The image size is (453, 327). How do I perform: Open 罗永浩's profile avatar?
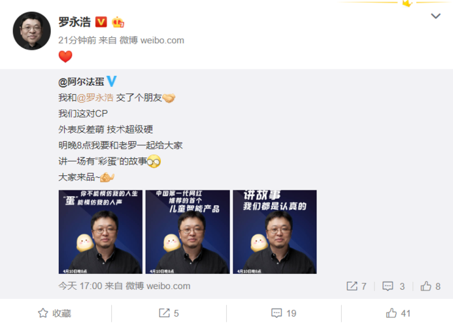pos(32,31)
